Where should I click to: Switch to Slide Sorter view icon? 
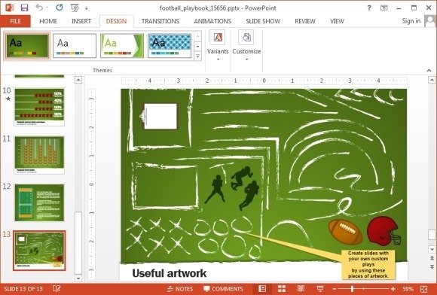(x=282, y=289)
